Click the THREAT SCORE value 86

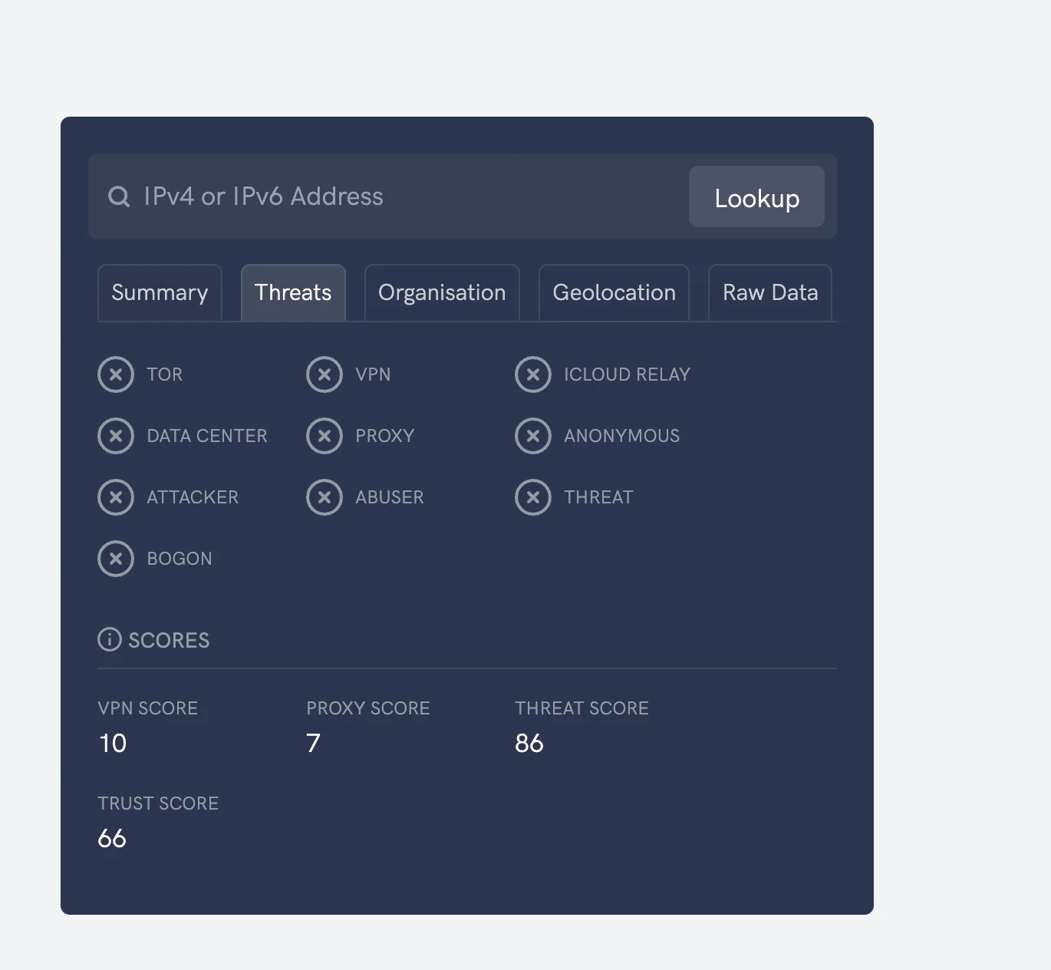(529, 742)
